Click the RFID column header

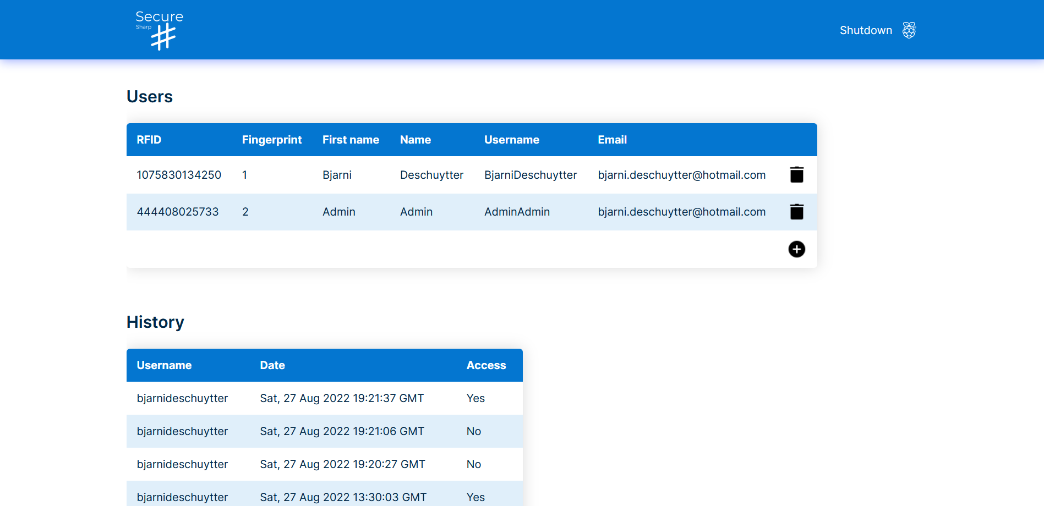coord(149,140)
